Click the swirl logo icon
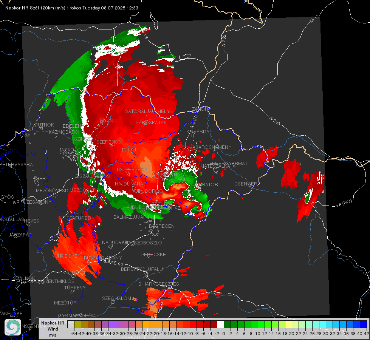The image size is (370, 340). point(13,327)
